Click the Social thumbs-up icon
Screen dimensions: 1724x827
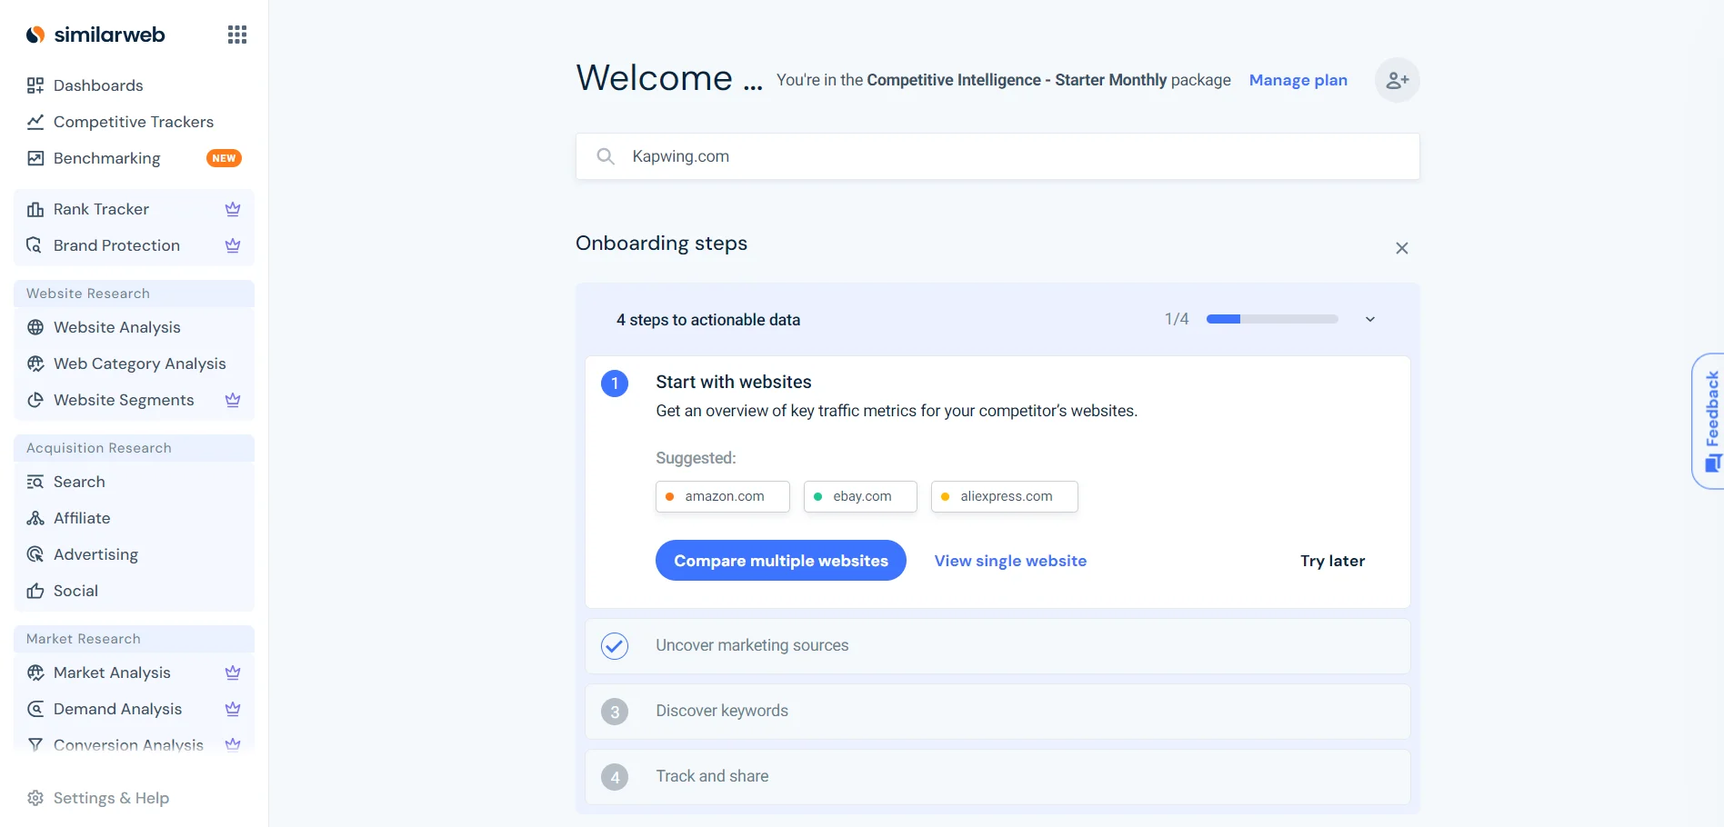[35, 591]
